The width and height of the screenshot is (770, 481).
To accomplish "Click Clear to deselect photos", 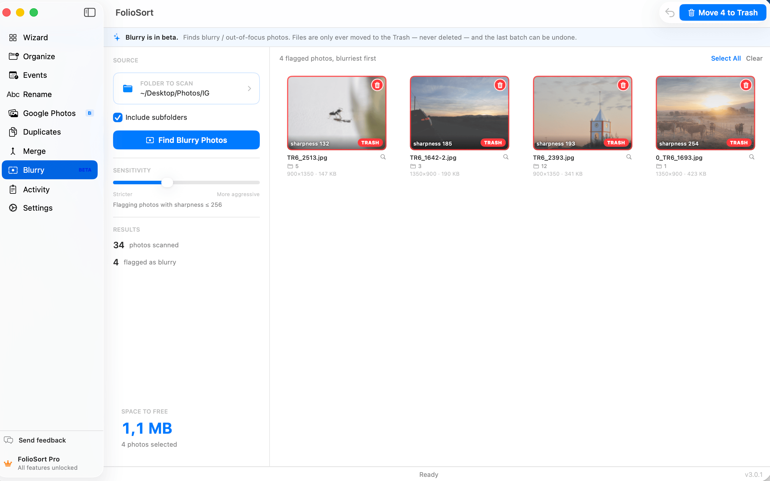I will click(x=754, y=58).
